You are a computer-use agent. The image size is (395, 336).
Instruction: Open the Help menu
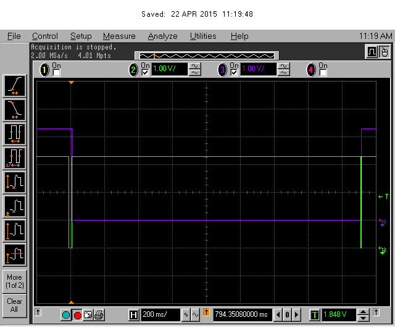[239, 36]
